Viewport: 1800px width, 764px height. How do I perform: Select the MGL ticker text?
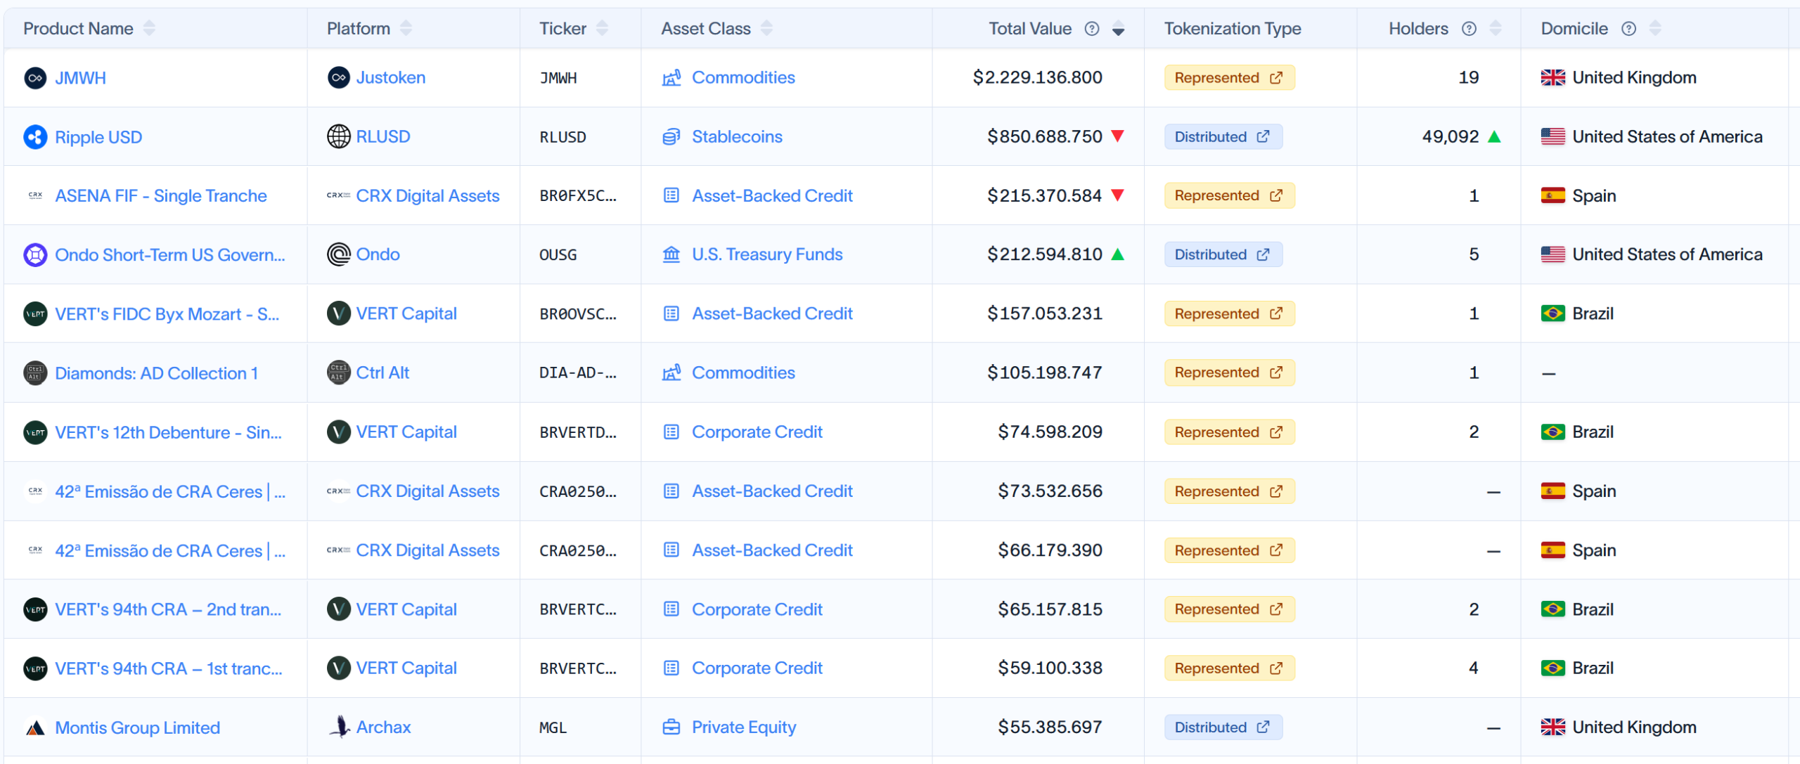(x=553, y=727)
